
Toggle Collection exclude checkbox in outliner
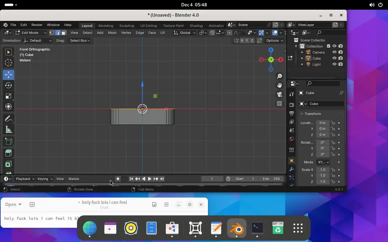coord(329,46)
